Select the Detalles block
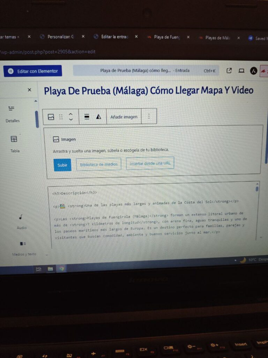 13,114
